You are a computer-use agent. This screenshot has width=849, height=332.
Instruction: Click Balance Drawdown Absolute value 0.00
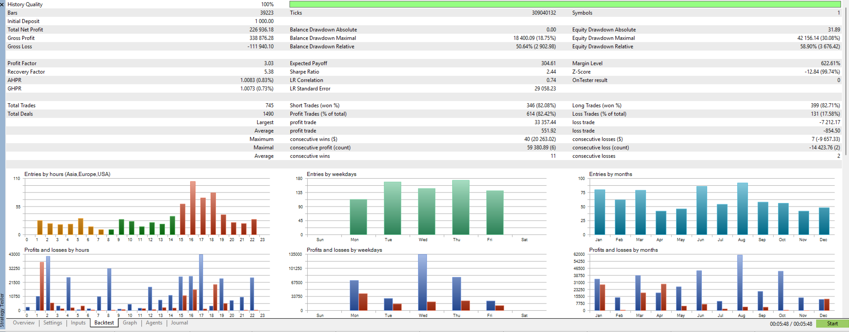click(x=551, y=30)
